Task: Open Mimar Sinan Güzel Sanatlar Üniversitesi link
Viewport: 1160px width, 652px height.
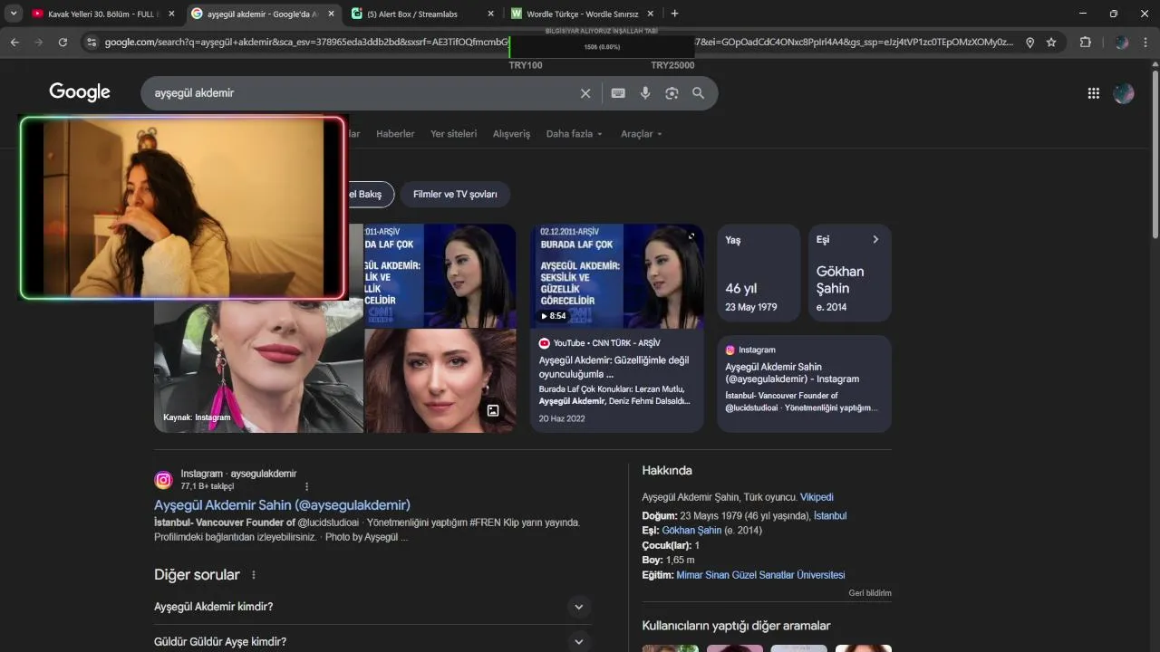Action: coord(760,575)
